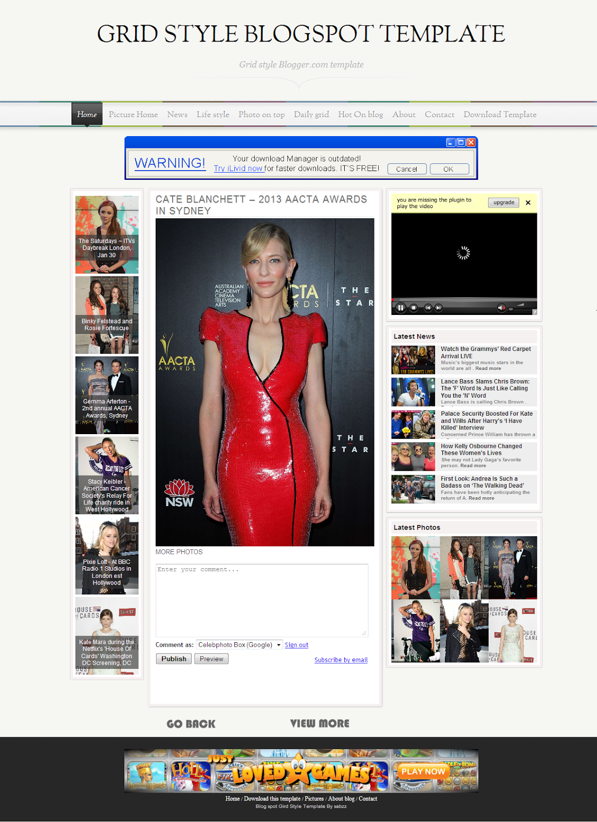Click the footer Contact link

[368, 798]
